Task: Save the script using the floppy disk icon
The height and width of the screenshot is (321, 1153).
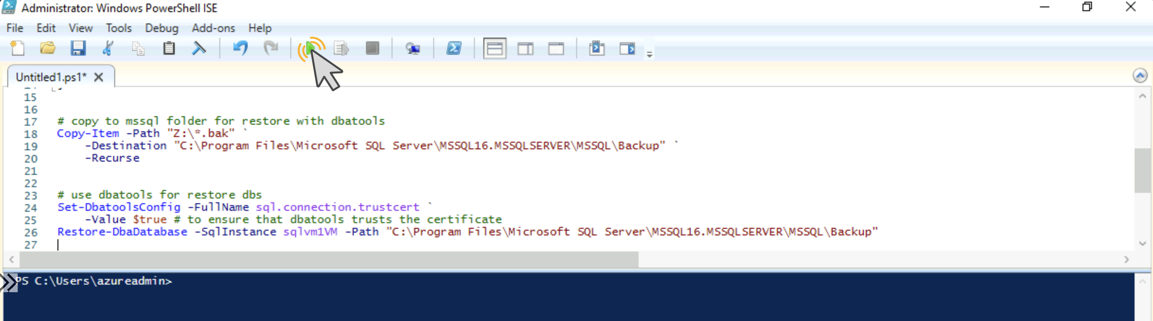Action: [x=78, y=48]
